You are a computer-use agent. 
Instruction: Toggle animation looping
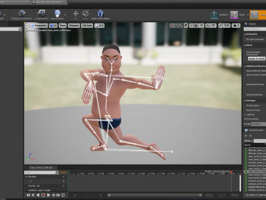coord(63,195)
